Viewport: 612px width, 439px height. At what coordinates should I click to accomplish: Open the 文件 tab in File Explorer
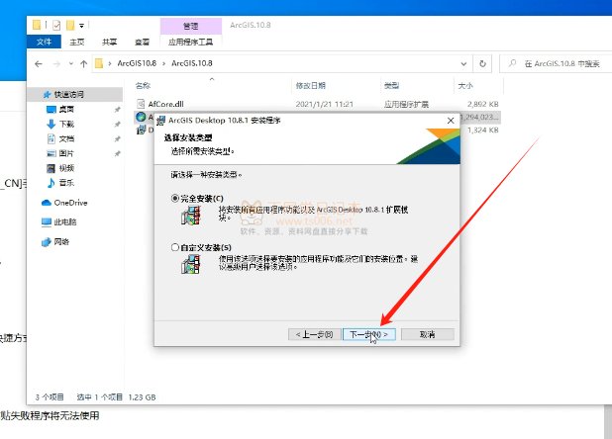[44, 42]
